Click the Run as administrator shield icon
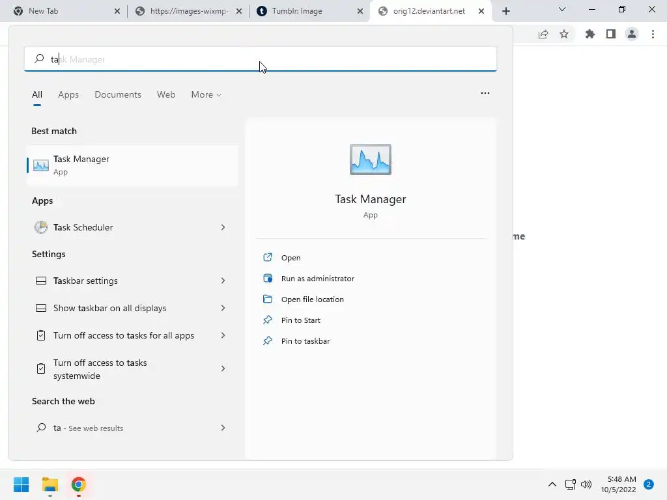 coord(268,278)
